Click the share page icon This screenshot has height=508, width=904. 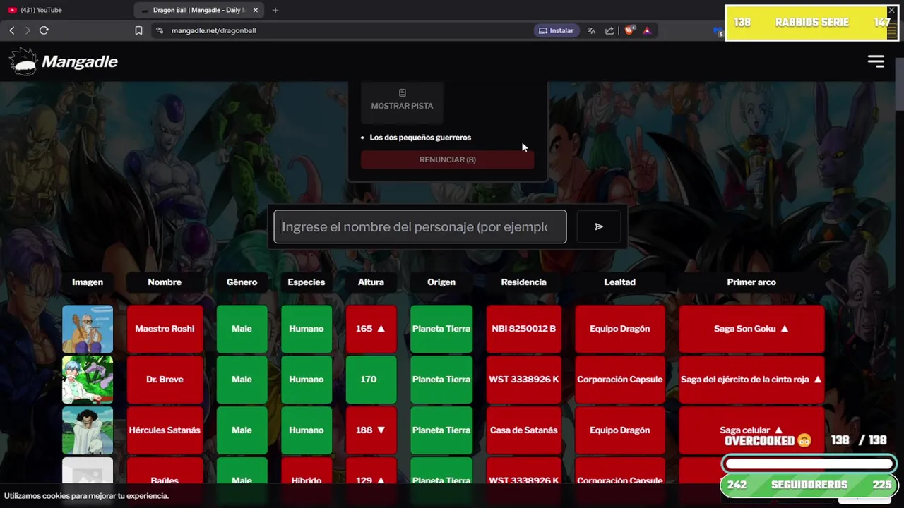[x=609, y=30]
